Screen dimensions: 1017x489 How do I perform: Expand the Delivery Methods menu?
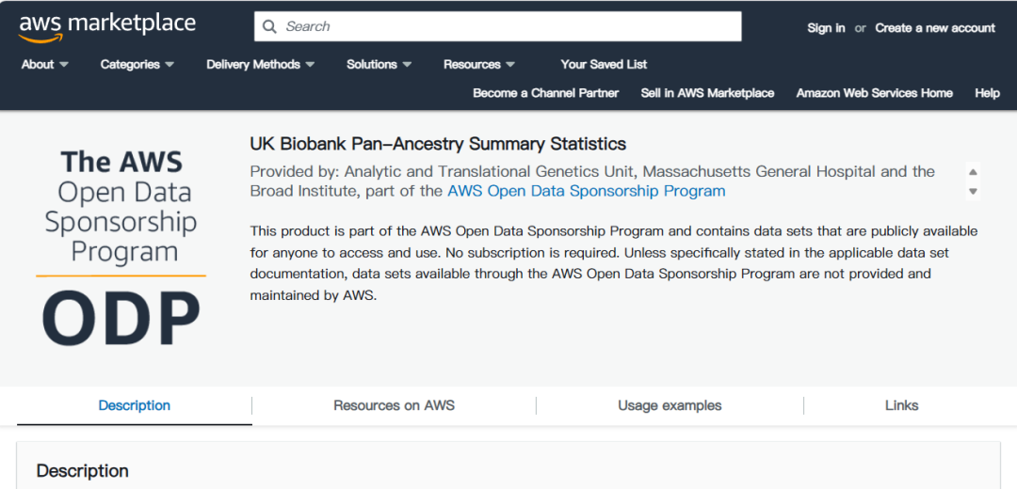261,64
